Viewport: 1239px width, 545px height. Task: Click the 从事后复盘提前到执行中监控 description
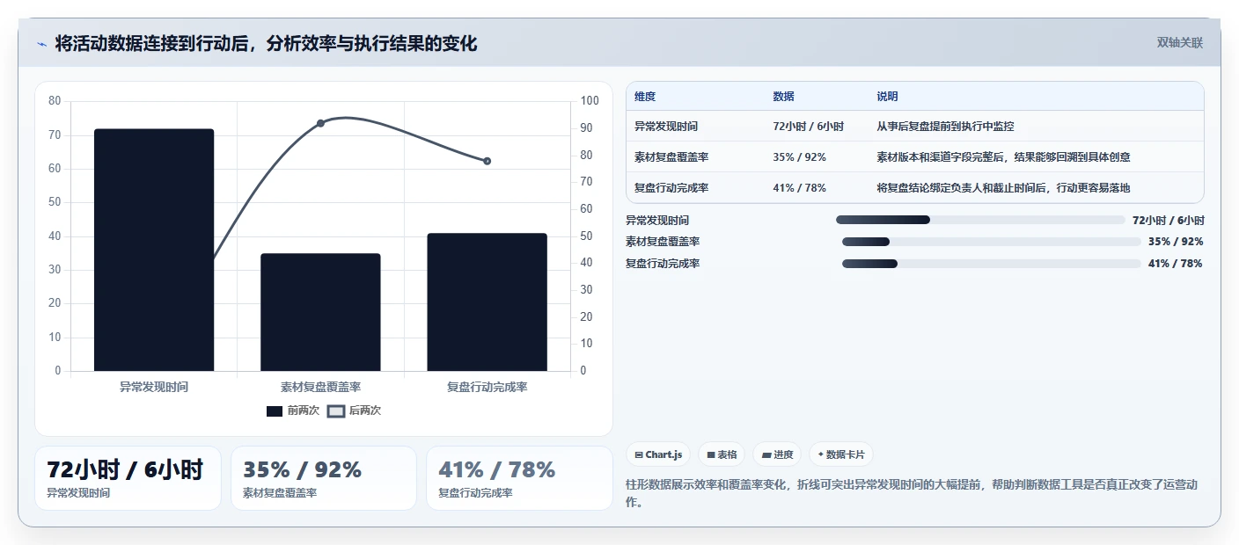click(x=945, y=127)
